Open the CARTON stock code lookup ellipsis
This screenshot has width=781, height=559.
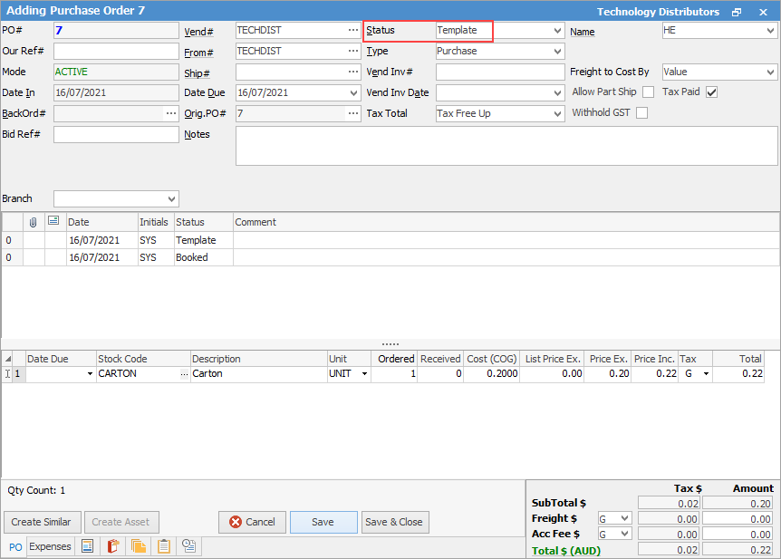coord(184,374)
